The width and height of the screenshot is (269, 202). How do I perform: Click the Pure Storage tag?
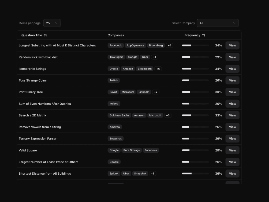point(132,150)
